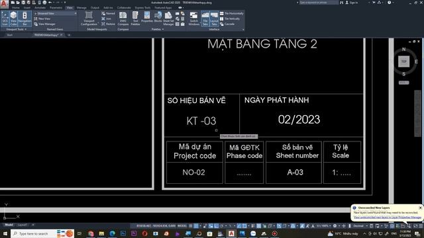The width and height of the screenshot is (424, 238).
Task: Switch to the Manage ribbon tab
Action: pos(81,7)
